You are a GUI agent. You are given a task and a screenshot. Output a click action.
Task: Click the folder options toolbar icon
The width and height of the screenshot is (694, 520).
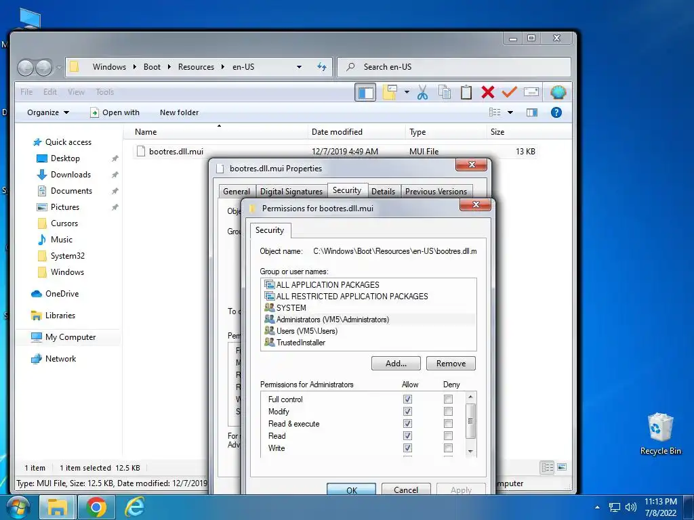(390, 92)
